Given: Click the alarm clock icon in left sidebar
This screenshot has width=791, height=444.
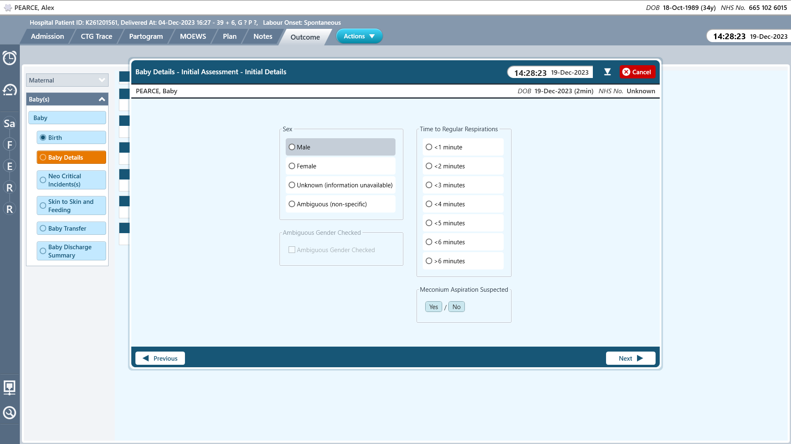Looking at the screenshot, I should click(9, 58).
